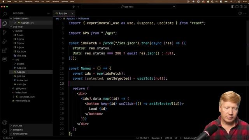Open the command center dropdown chevron
The width and height of the screenshot is (249, 140).
174,7
